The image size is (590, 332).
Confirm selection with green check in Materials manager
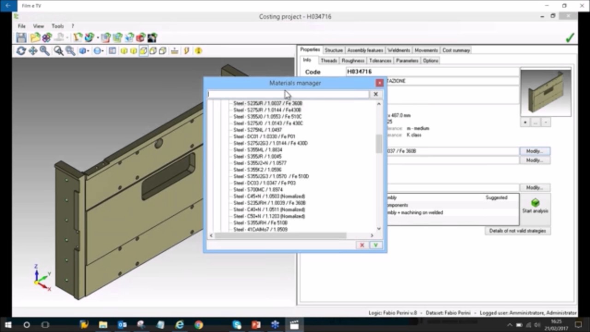[376, 245]
